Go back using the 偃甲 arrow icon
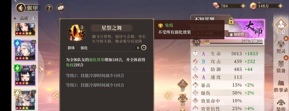289x111 pixels. point(21,8)
